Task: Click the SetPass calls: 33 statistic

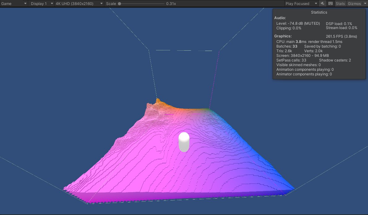Action: tap(291, 60)
